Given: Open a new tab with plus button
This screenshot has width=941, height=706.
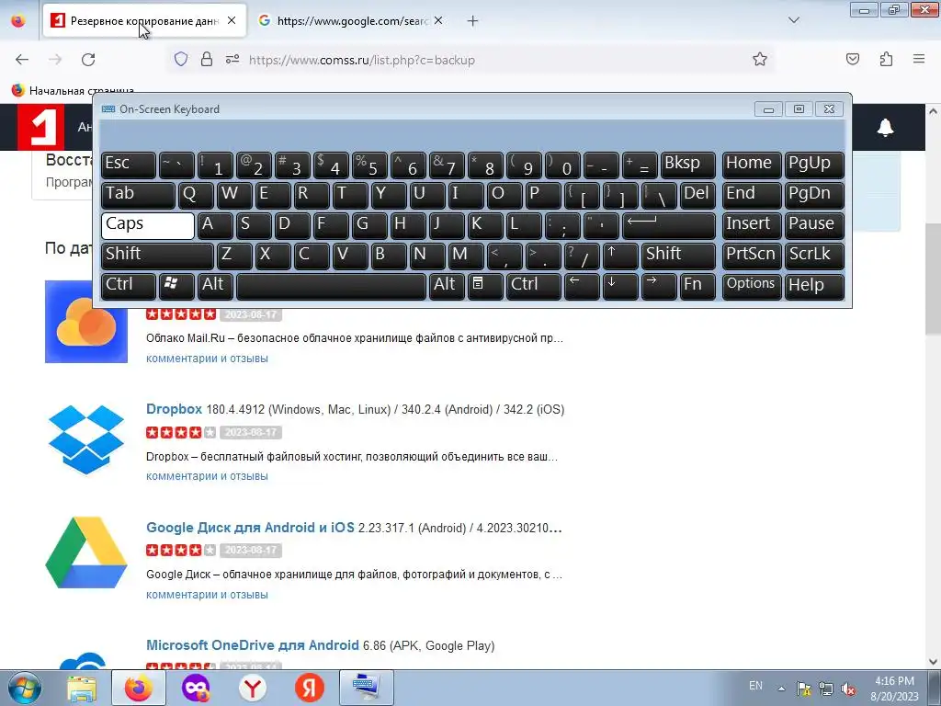Looking at the screenshot, I should click(x=473, y=21).
